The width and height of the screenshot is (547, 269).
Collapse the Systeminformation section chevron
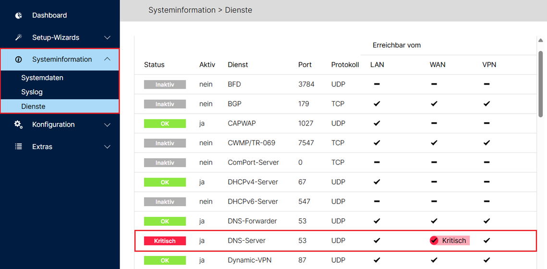pyautogui.click(x=108, y=59)
